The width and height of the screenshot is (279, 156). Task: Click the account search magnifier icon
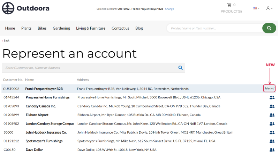180,68
